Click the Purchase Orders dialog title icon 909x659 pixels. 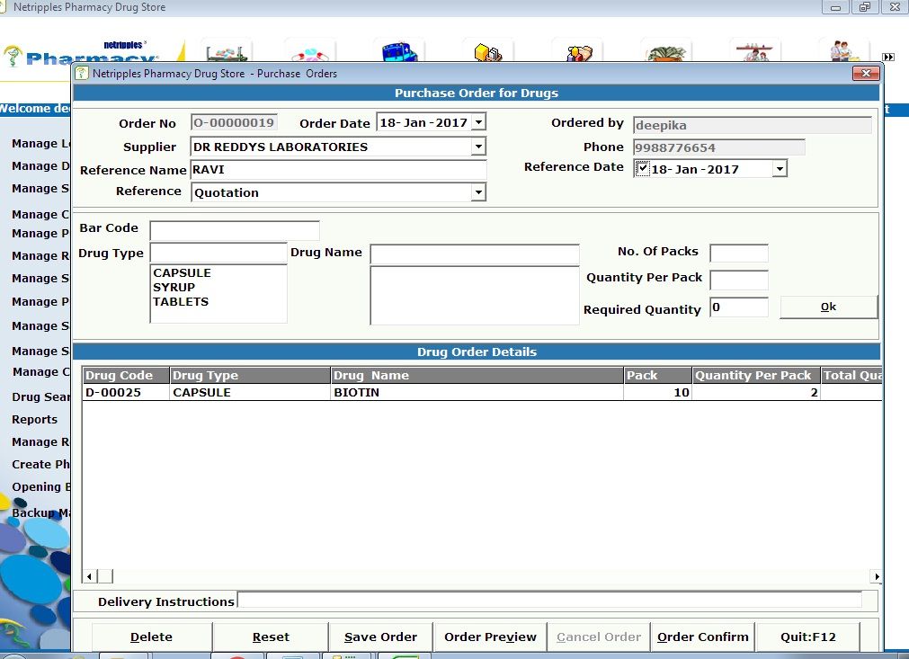(x=83, y=73)
